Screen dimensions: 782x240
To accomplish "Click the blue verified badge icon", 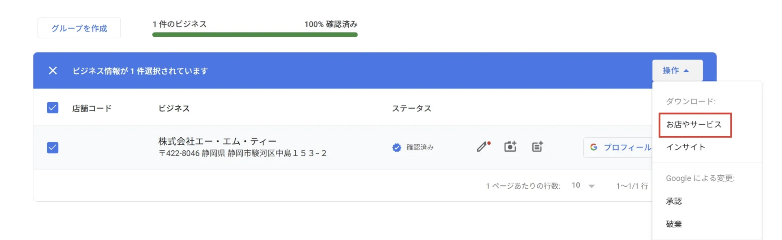I will (x=396, y=148).
